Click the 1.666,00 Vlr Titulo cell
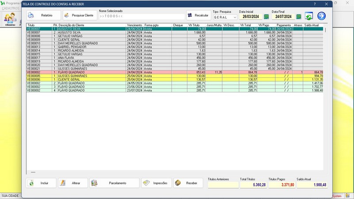The height and width of the screenshot is (199, 354). 196,32
